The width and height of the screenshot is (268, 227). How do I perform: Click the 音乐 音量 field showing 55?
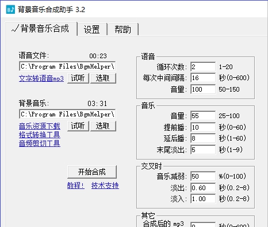tap(203, 116)
